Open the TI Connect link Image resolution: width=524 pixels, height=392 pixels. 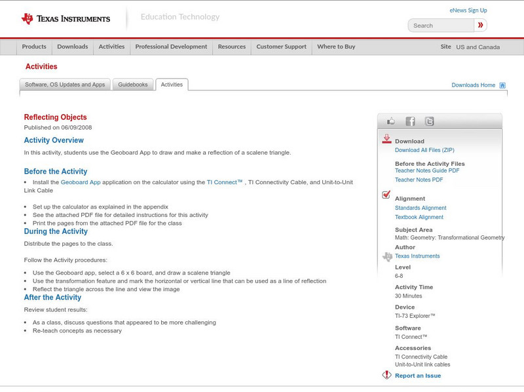(225, 182)
